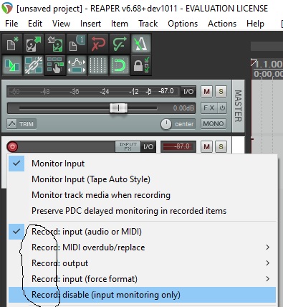Toggle auto-crossfade toolbar icon

pos(12,65)
